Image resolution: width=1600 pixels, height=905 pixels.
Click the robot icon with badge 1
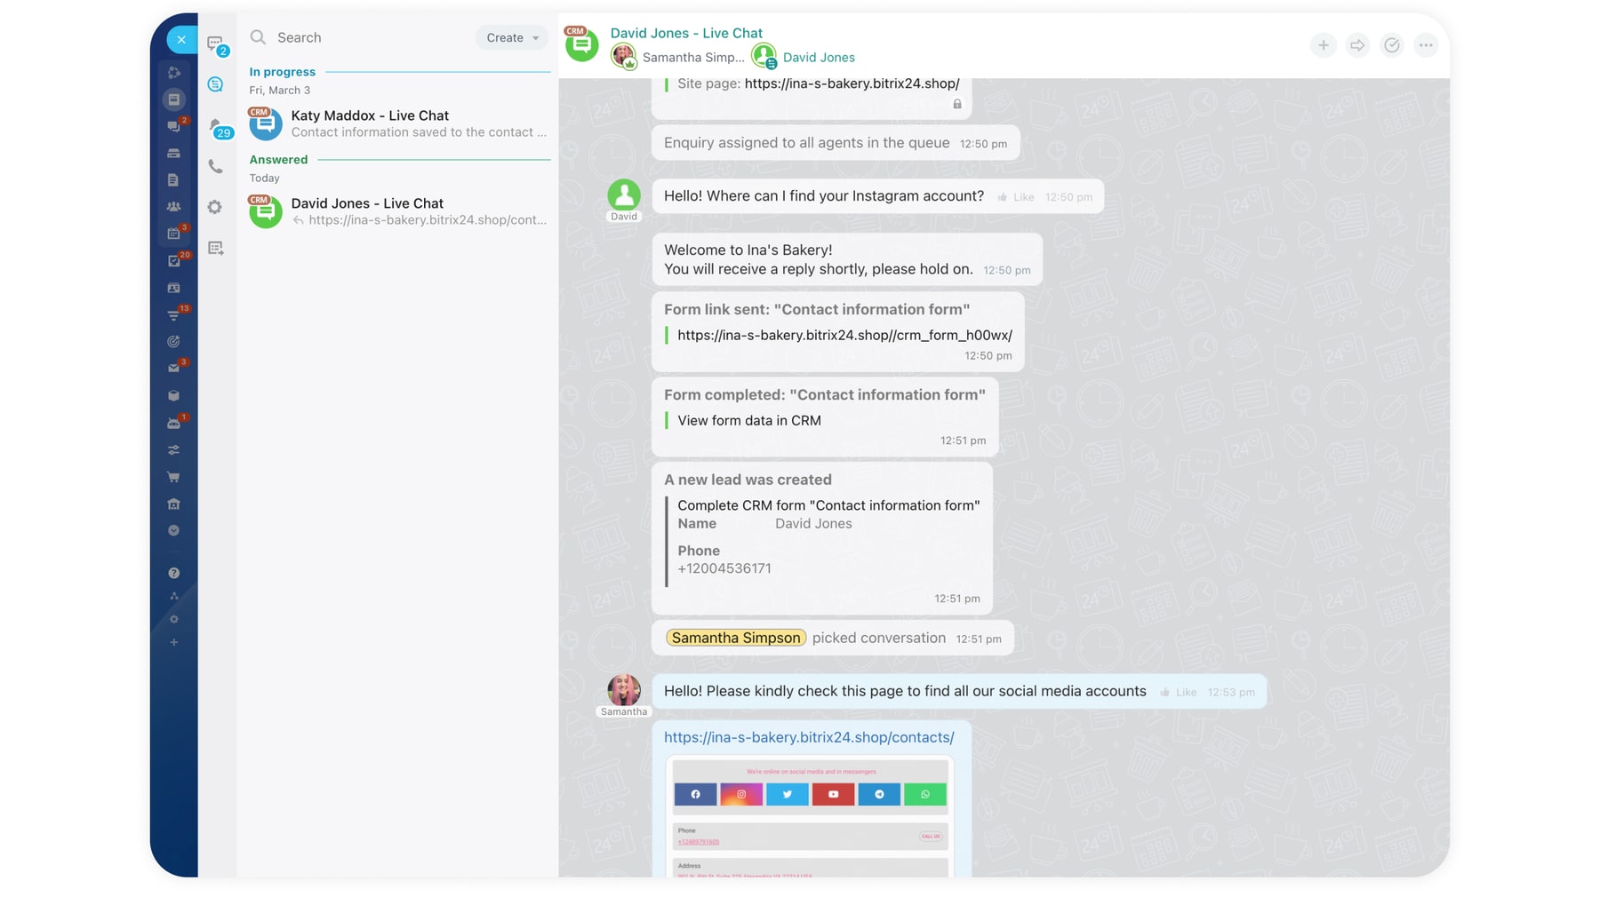coord(174,423)
